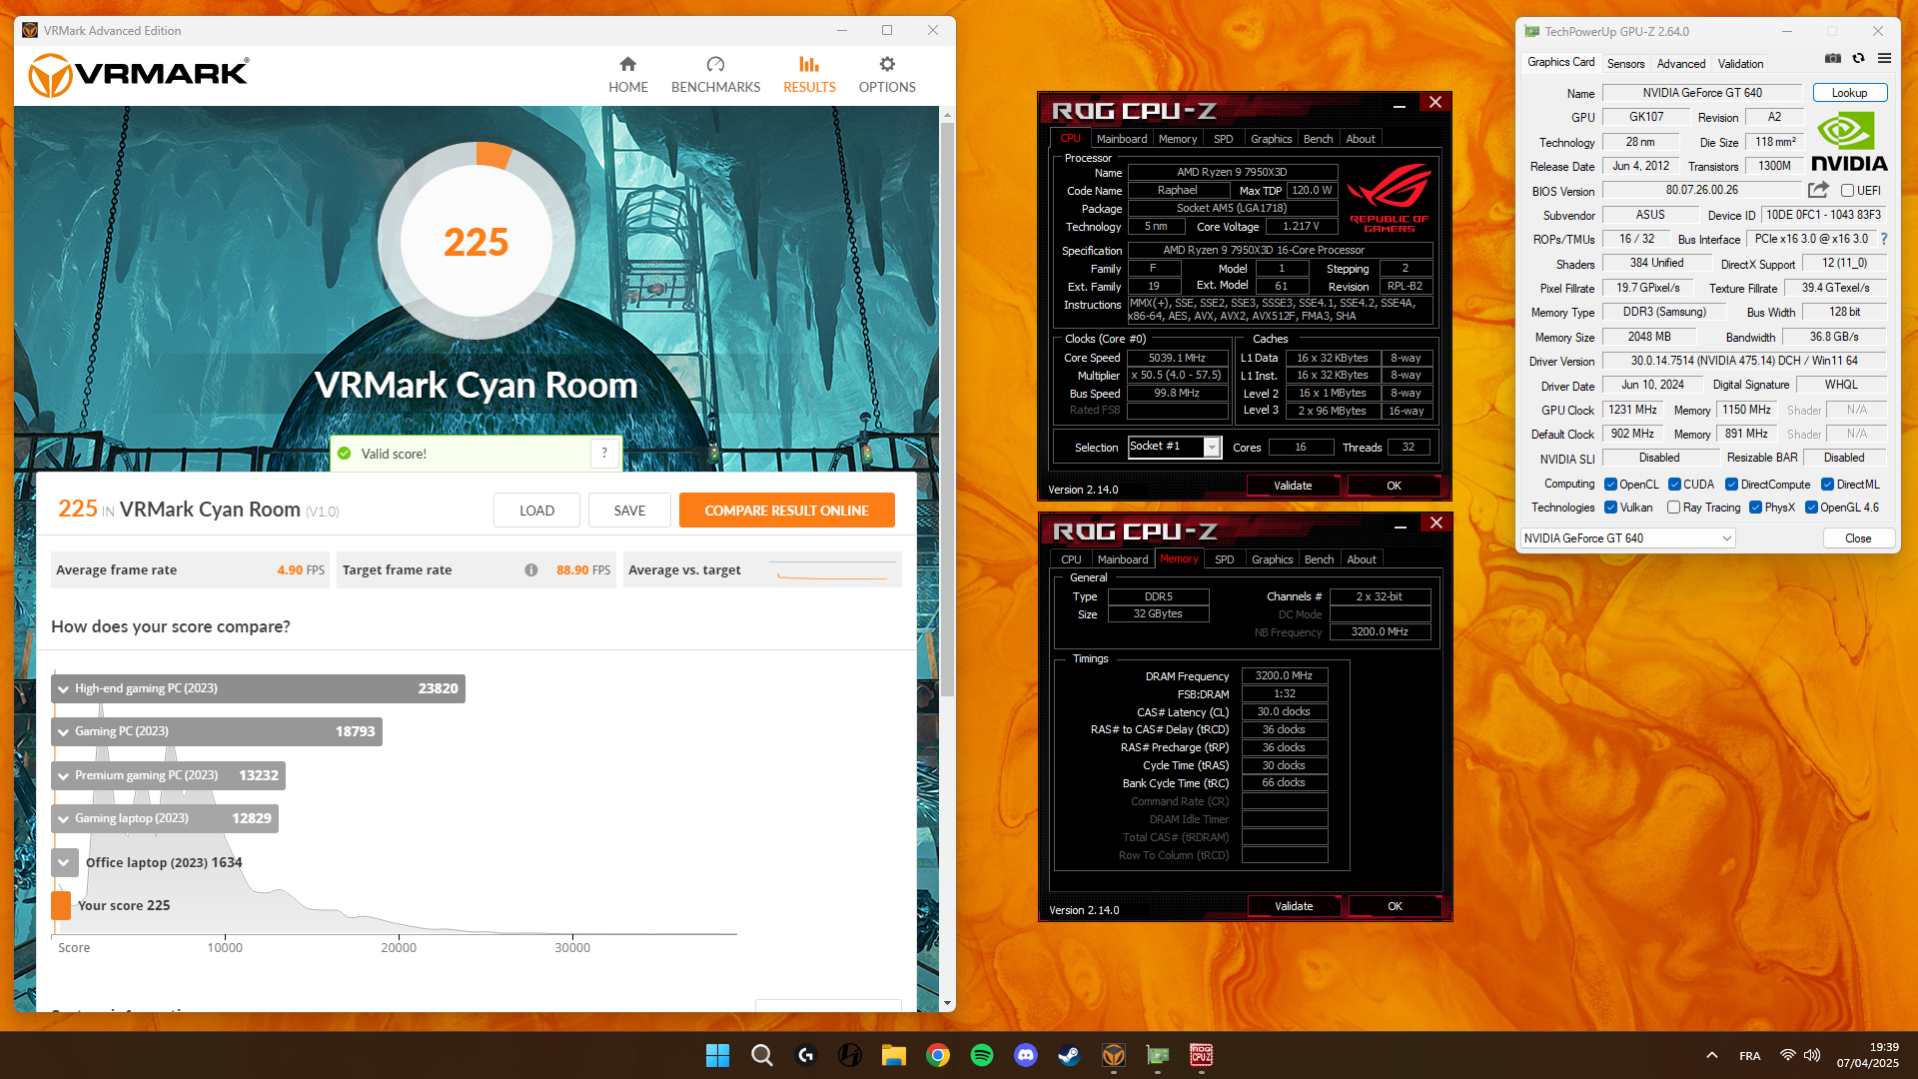1918x1079 pixels.
Task: Launch Google Chrome from taskbar
Action: tap(938, 1055)
